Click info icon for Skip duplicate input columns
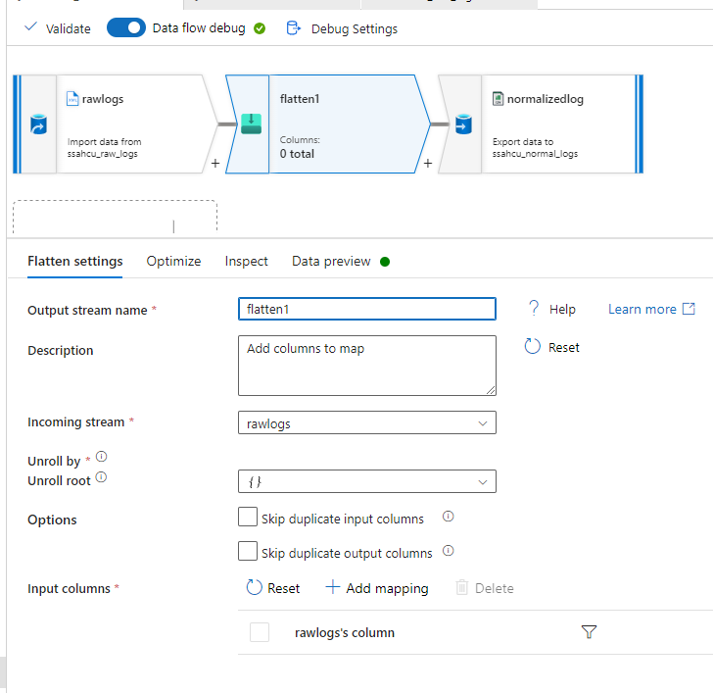The image size is (713, 693). click(x=449, y=517)
